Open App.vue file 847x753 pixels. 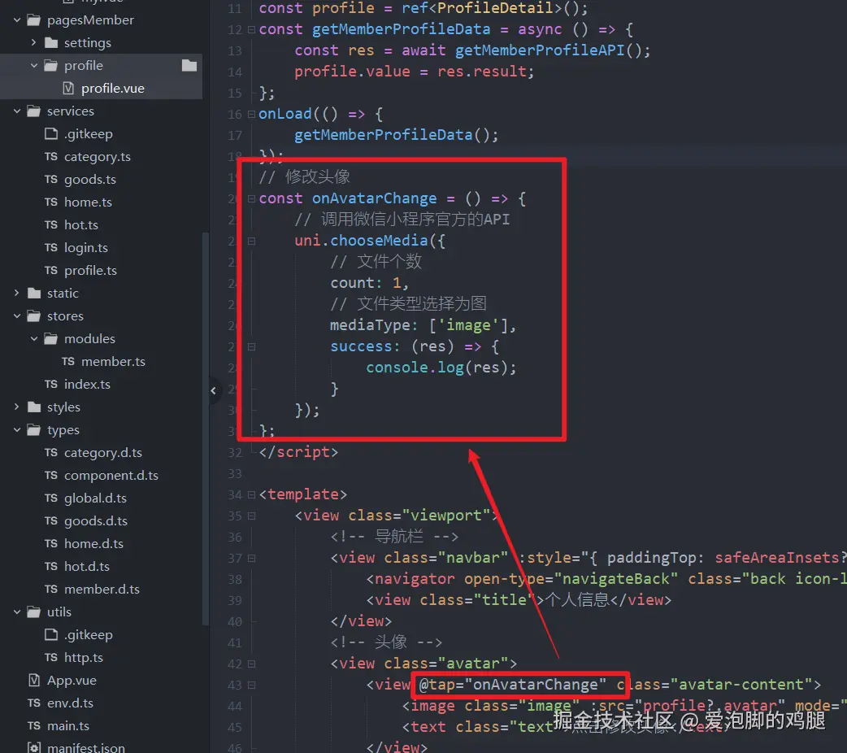72,680
